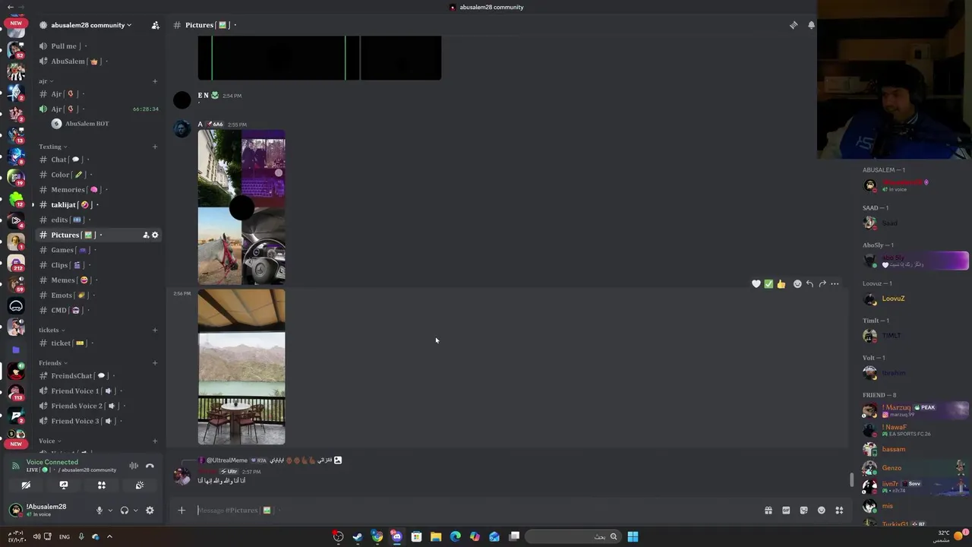Open the taklijat text channel
The height and width of the screenshot is (547, 972).
pyautogui.click(x=98, y=205)
